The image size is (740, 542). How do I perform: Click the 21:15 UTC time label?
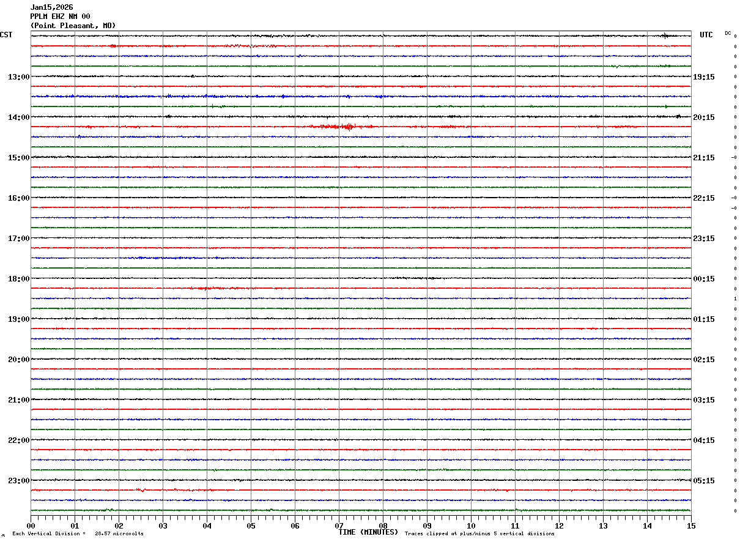704,158
